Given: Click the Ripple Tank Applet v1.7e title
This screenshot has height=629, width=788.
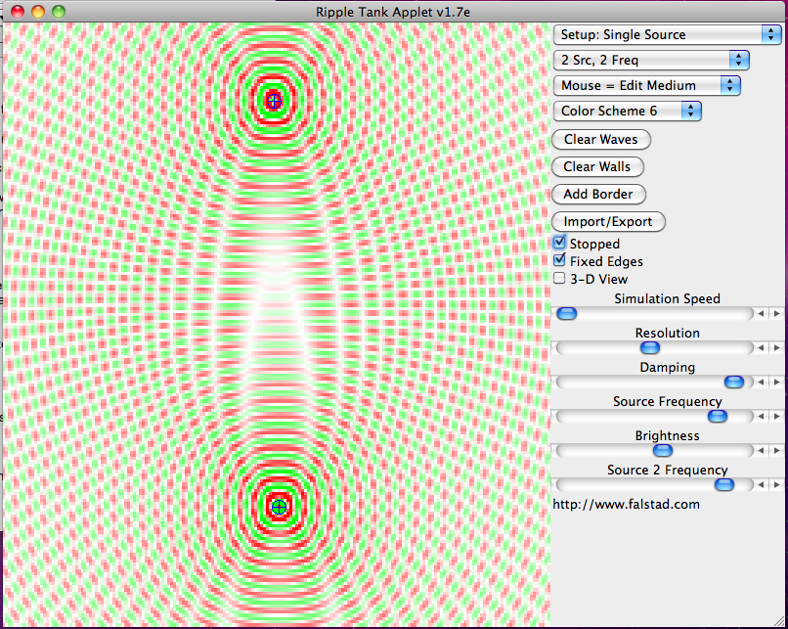Looking at the screenshot, I should (x=393, y=12).
